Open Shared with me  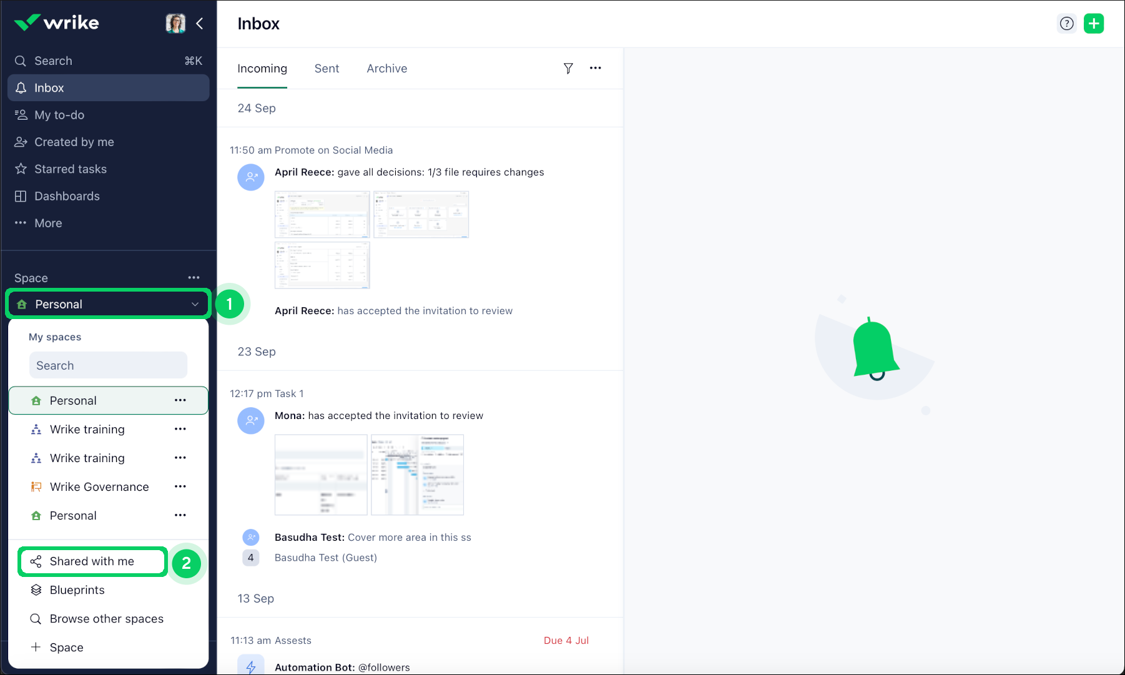[92, 561]
